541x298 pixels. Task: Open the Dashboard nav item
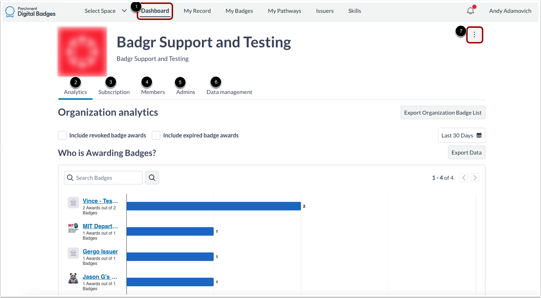click(155, 11)
